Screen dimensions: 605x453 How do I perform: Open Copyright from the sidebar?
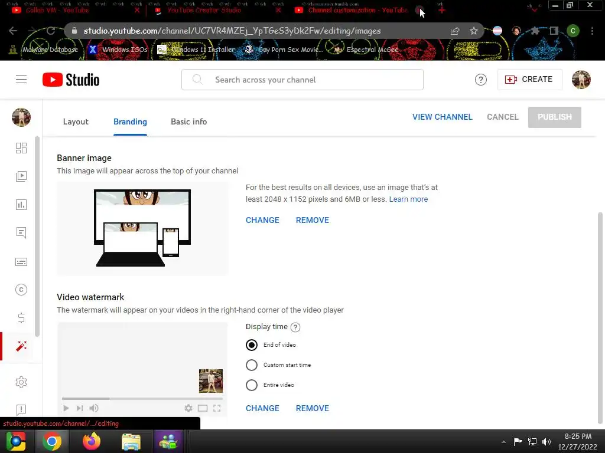pos(21,290)
